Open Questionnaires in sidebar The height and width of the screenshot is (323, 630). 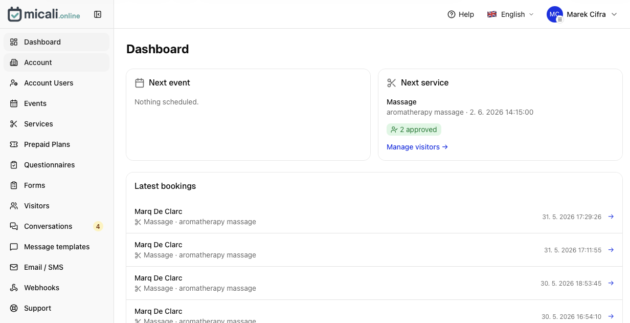56,165
